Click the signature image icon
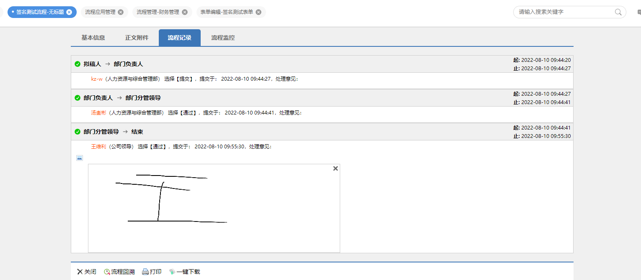The image size is (641, 280). pos(80,158)
